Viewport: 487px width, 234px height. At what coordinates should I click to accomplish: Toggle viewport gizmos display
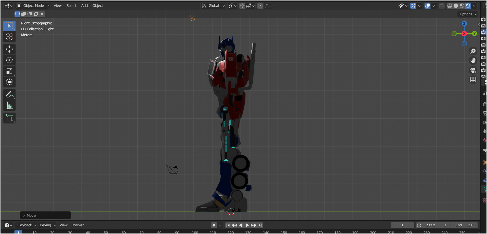click(x=413, y=6)
